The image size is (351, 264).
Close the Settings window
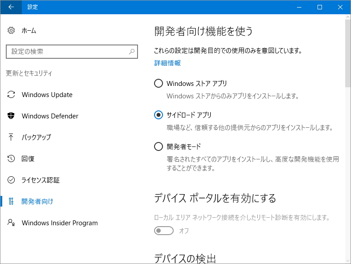pos(340,7)
